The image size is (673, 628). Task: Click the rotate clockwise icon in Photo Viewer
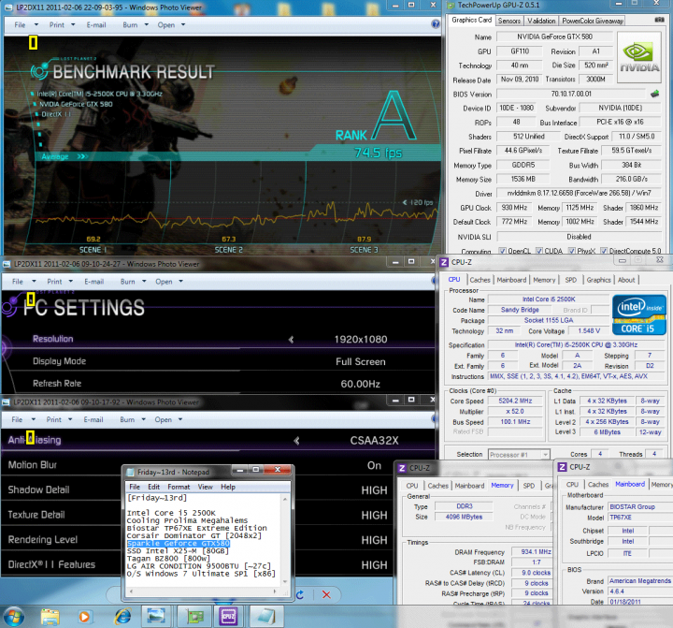point(300,594)
